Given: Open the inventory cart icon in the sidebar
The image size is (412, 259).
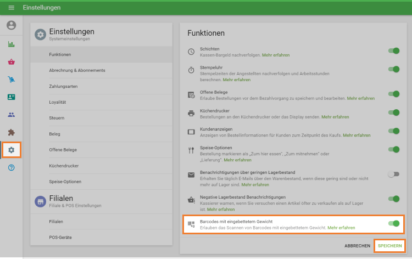Looking at the screenshot, I should coord(11,80).
